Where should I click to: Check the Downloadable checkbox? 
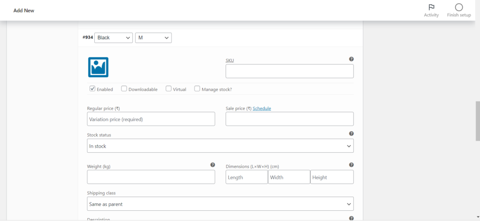coord(124,88)
